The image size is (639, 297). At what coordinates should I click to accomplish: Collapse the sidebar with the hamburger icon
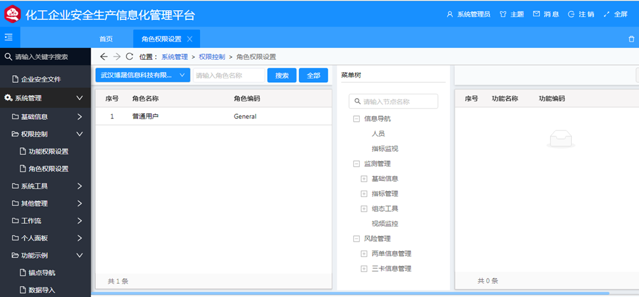tap(8, 38)
